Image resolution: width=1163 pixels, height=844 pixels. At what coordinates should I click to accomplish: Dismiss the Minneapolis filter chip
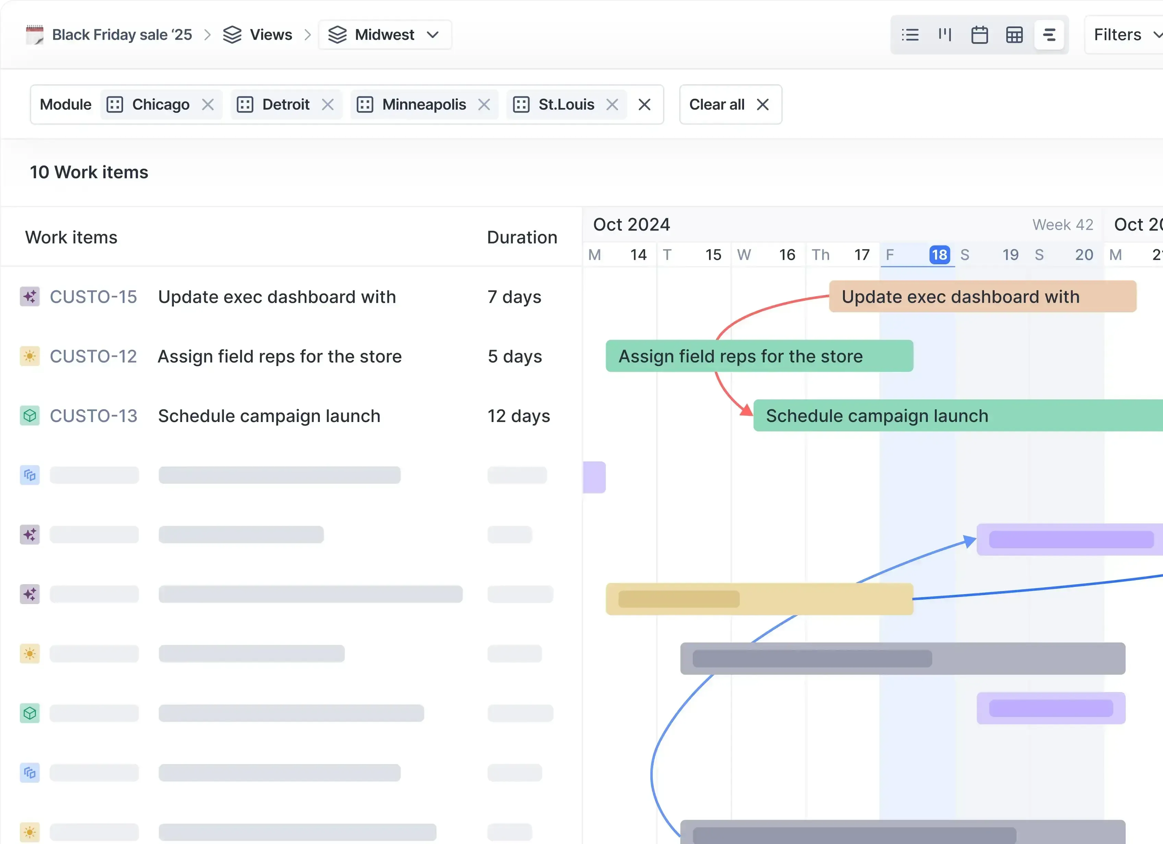click(484, 104)
